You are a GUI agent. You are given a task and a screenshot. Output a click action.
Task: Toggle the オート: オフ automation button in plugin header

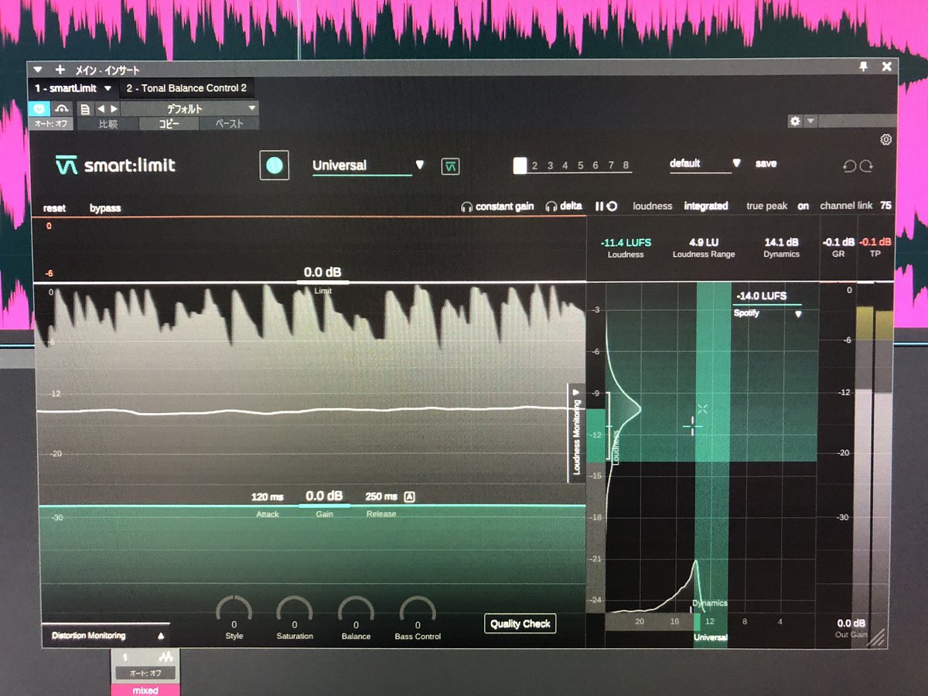49,124
